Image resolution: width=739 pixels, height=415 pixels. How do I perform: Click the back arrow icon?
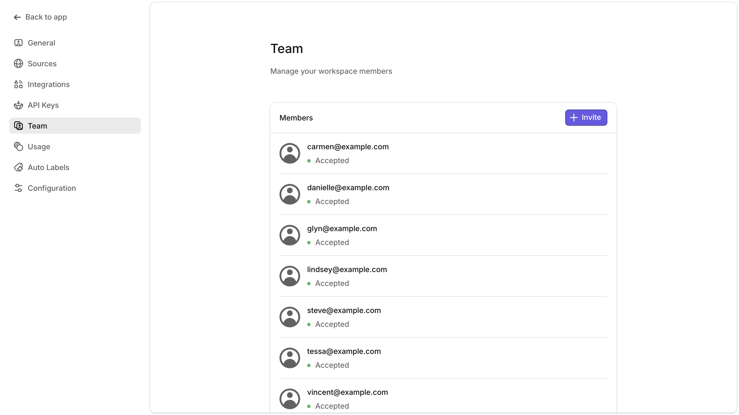[17, 17]
